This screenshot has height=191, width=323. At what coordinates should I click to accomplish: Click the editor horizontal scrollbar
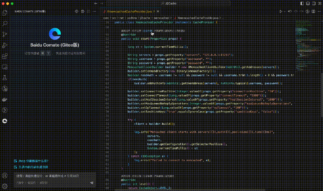coord(190,190)
